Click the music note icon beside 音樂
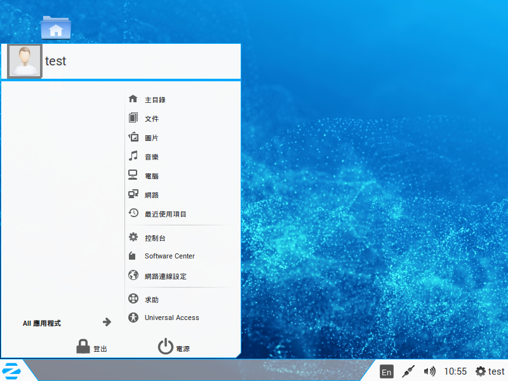 point(133,156)
